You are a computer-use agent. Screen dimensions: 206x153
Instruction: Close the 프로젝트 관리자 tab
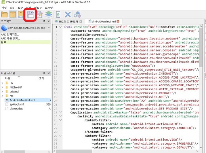coord(81,21)
